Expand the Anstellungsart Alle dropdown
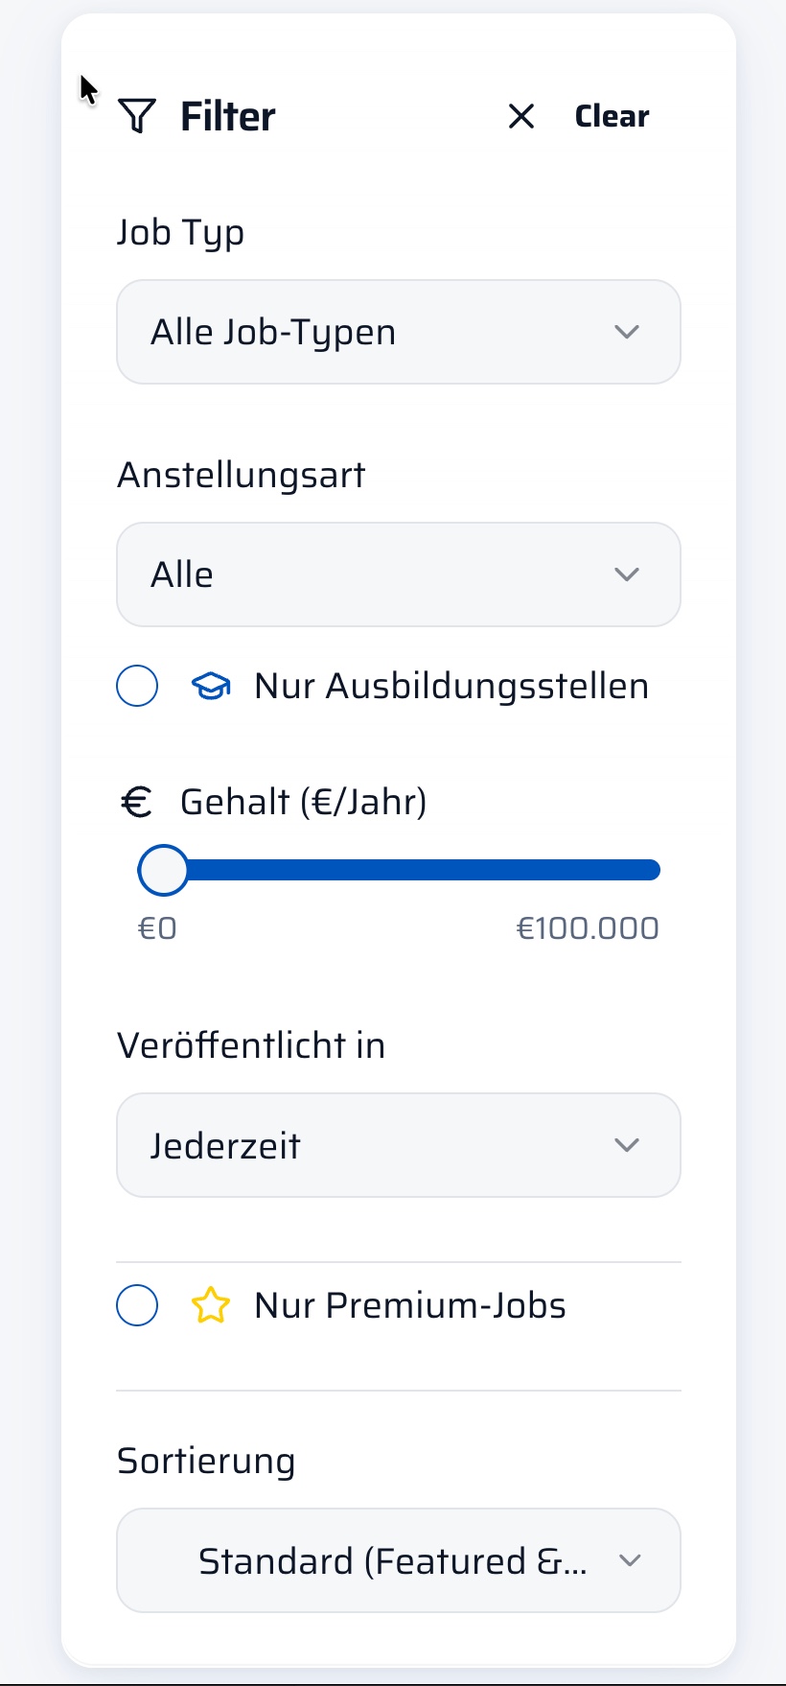The width and height of the screenshot is (786, 1686). tap(399, 574)
